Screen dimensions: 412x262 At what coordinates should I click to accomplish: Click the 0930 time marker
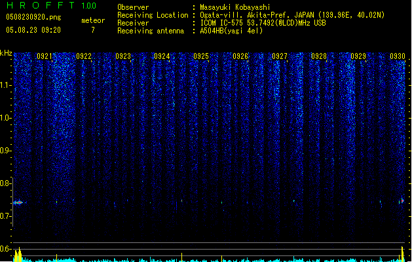coord(398,56)
